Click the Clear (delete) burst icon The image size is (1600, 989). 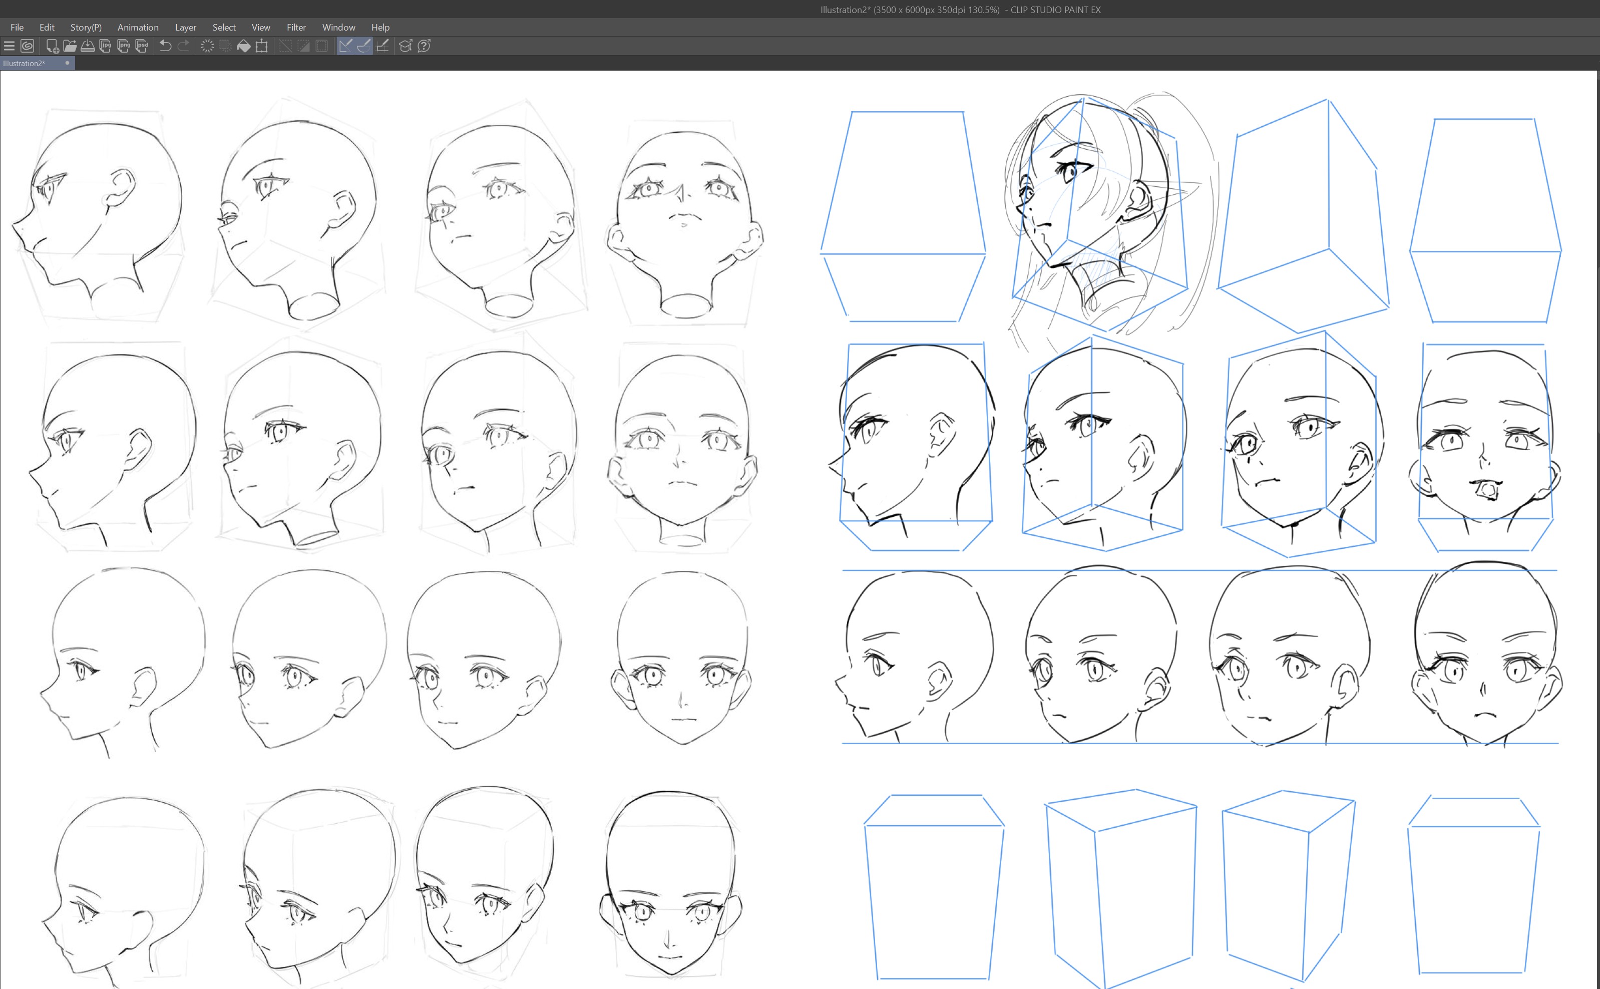(x=207, y=46)
